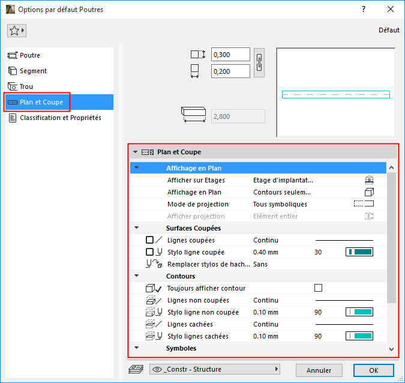Viewport: 405px width, 383px height.
Task: Click the Lignes coupées Continu line sample
Action: pyautogui.click(x=344, y=240)
